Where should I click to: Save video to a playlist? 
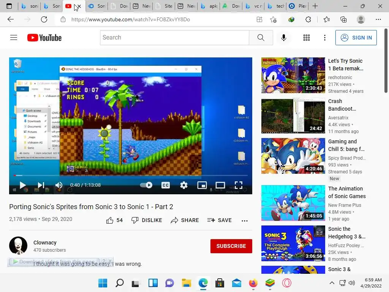219,220
